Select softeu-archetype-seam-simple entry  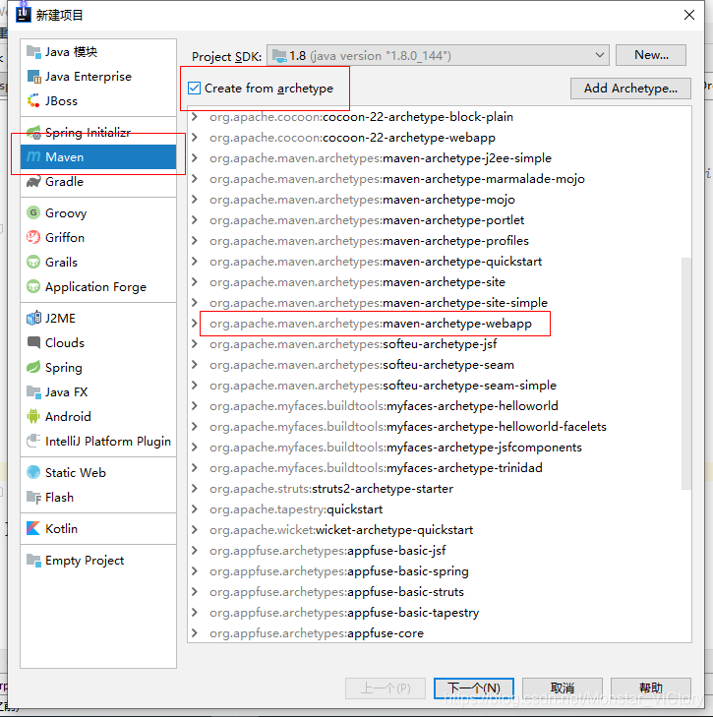pos(383,386)
